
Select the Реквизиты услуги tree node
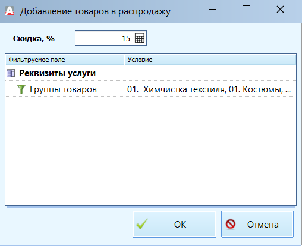coord(58,73)
